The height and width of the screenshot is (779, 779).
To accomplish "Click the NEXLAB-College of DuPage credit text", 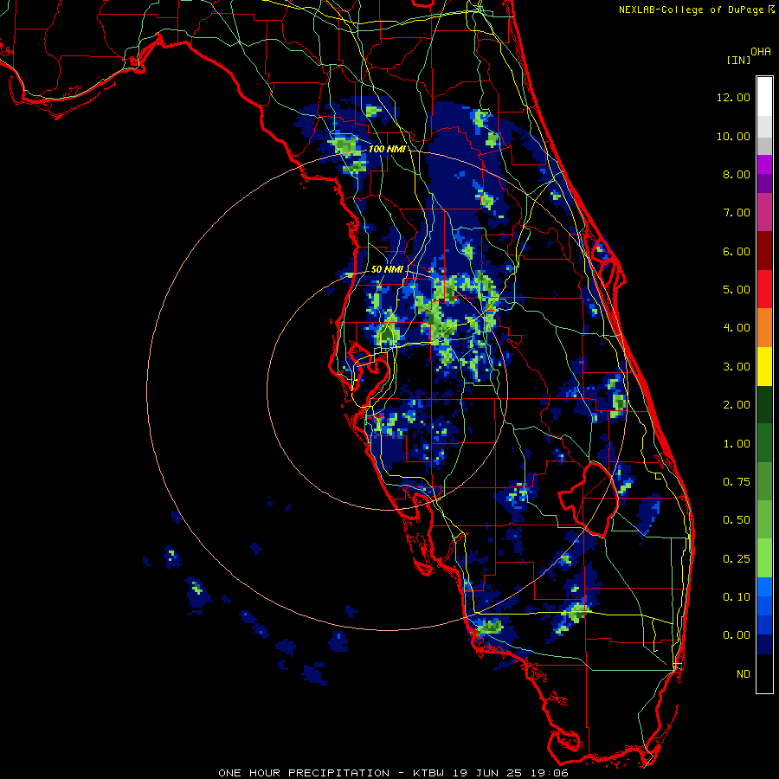I will pyautogui.click(x=691, y=10).
